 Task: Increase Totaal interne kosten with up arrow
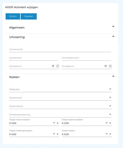[x=58, y=123]
